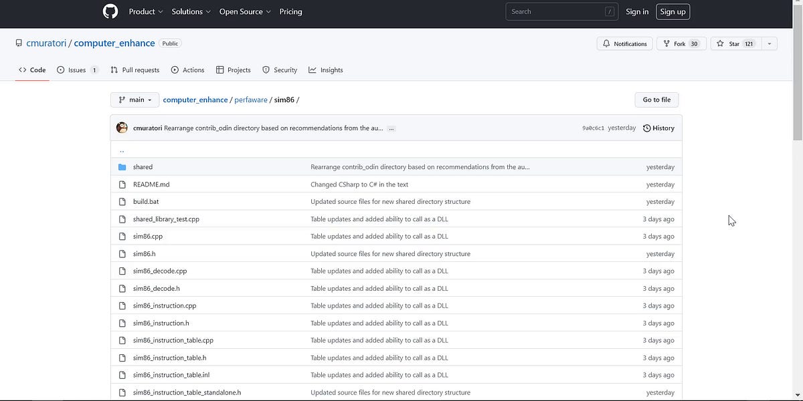Click the repository book icon beside cmuratori

tap(19, 43)
